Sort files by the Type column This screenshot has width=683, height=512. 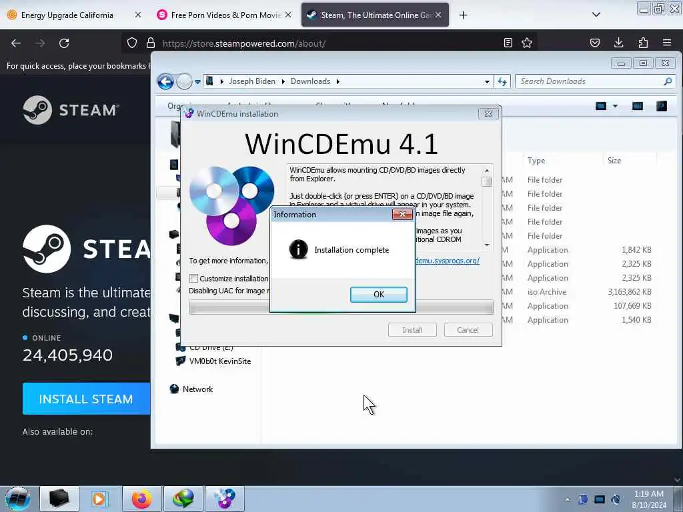[x=536, y=161]
